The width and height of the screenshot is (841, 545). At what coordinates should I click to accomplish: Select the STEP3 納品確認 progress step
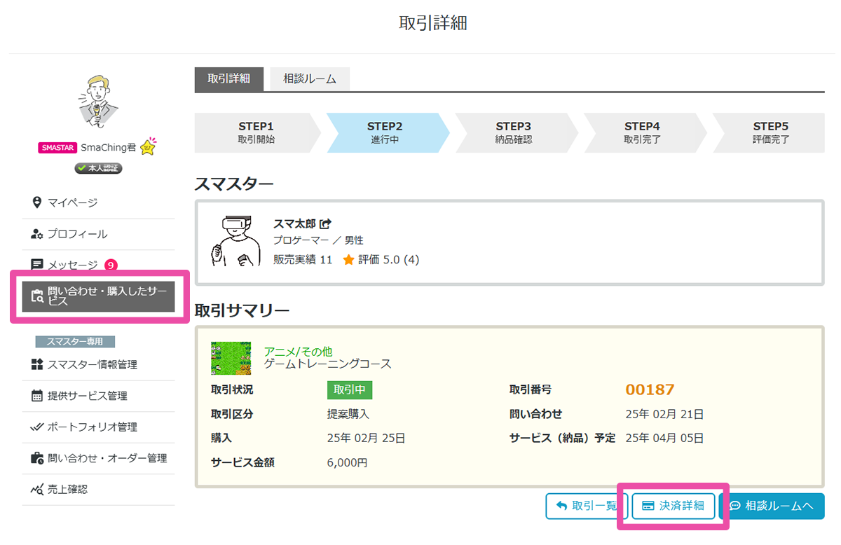(x=515, y=133)
